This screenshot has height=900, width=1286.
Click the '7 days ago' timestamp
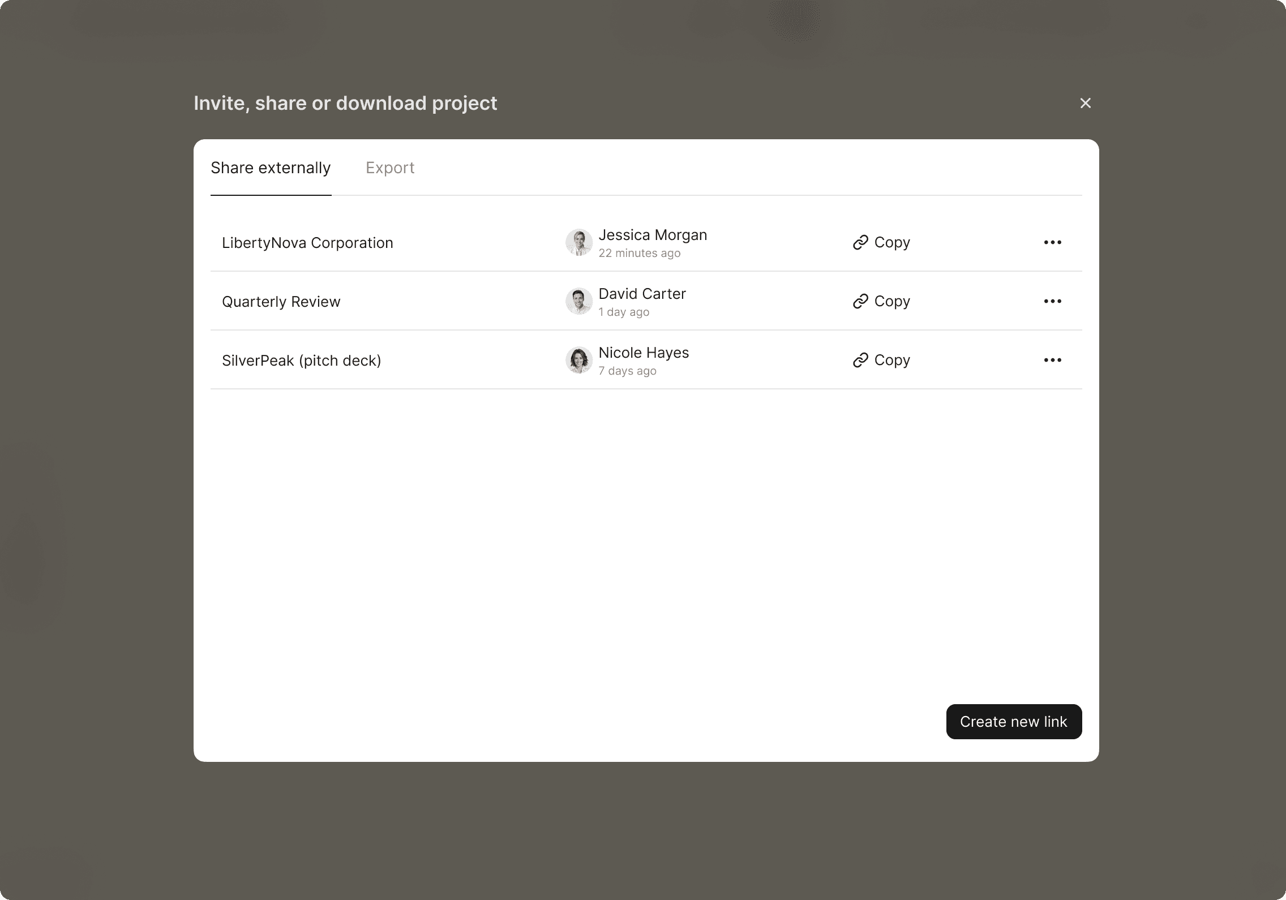[627, 371]
